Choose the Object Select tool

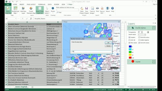47,10
